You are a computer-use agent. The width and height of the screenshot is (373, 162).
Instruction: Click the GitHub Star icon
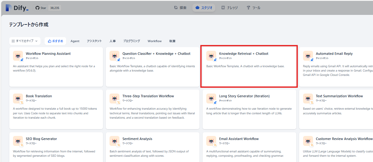point(37,8)
